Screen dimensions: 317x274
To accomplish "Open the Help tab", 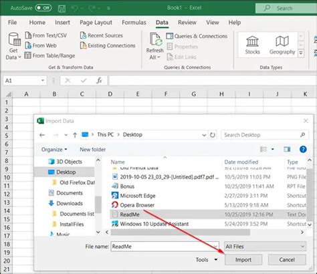I will tap(235, 23).
